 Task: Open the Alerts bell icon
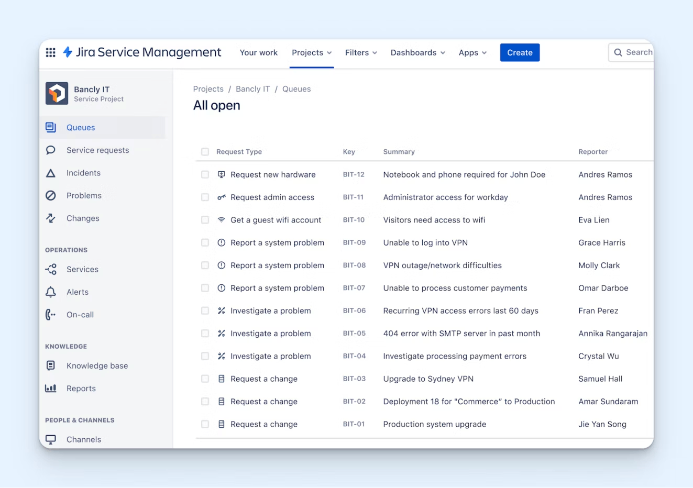(51, 292)
